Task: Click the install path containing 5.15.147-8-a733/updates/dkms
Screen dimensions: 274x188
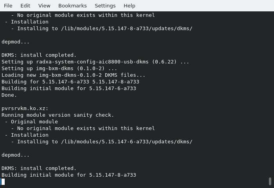Action: click(127, 29)
